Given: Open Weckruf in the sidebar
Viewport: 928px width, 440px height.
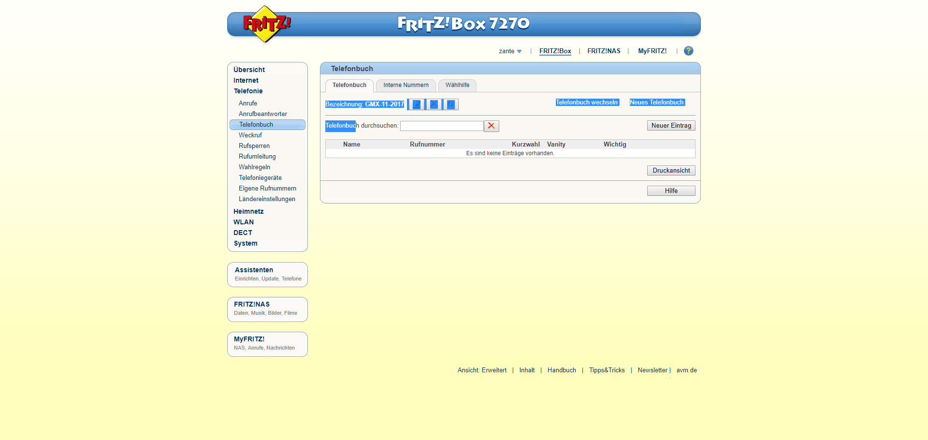Looking at the screenshot, I should (250, 135).
